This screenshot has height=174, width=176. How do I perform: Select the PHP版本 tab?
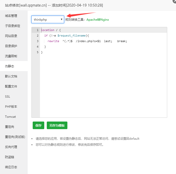coord(11,106)
